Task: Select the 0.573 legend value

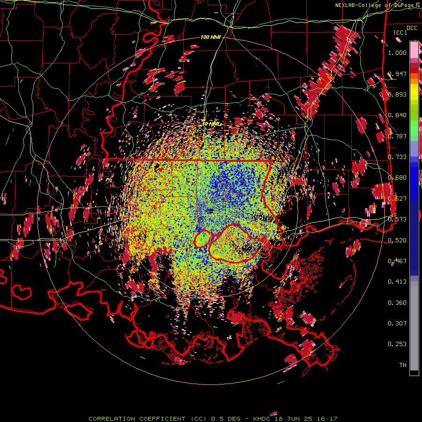Action: click(x=397, y=219)
